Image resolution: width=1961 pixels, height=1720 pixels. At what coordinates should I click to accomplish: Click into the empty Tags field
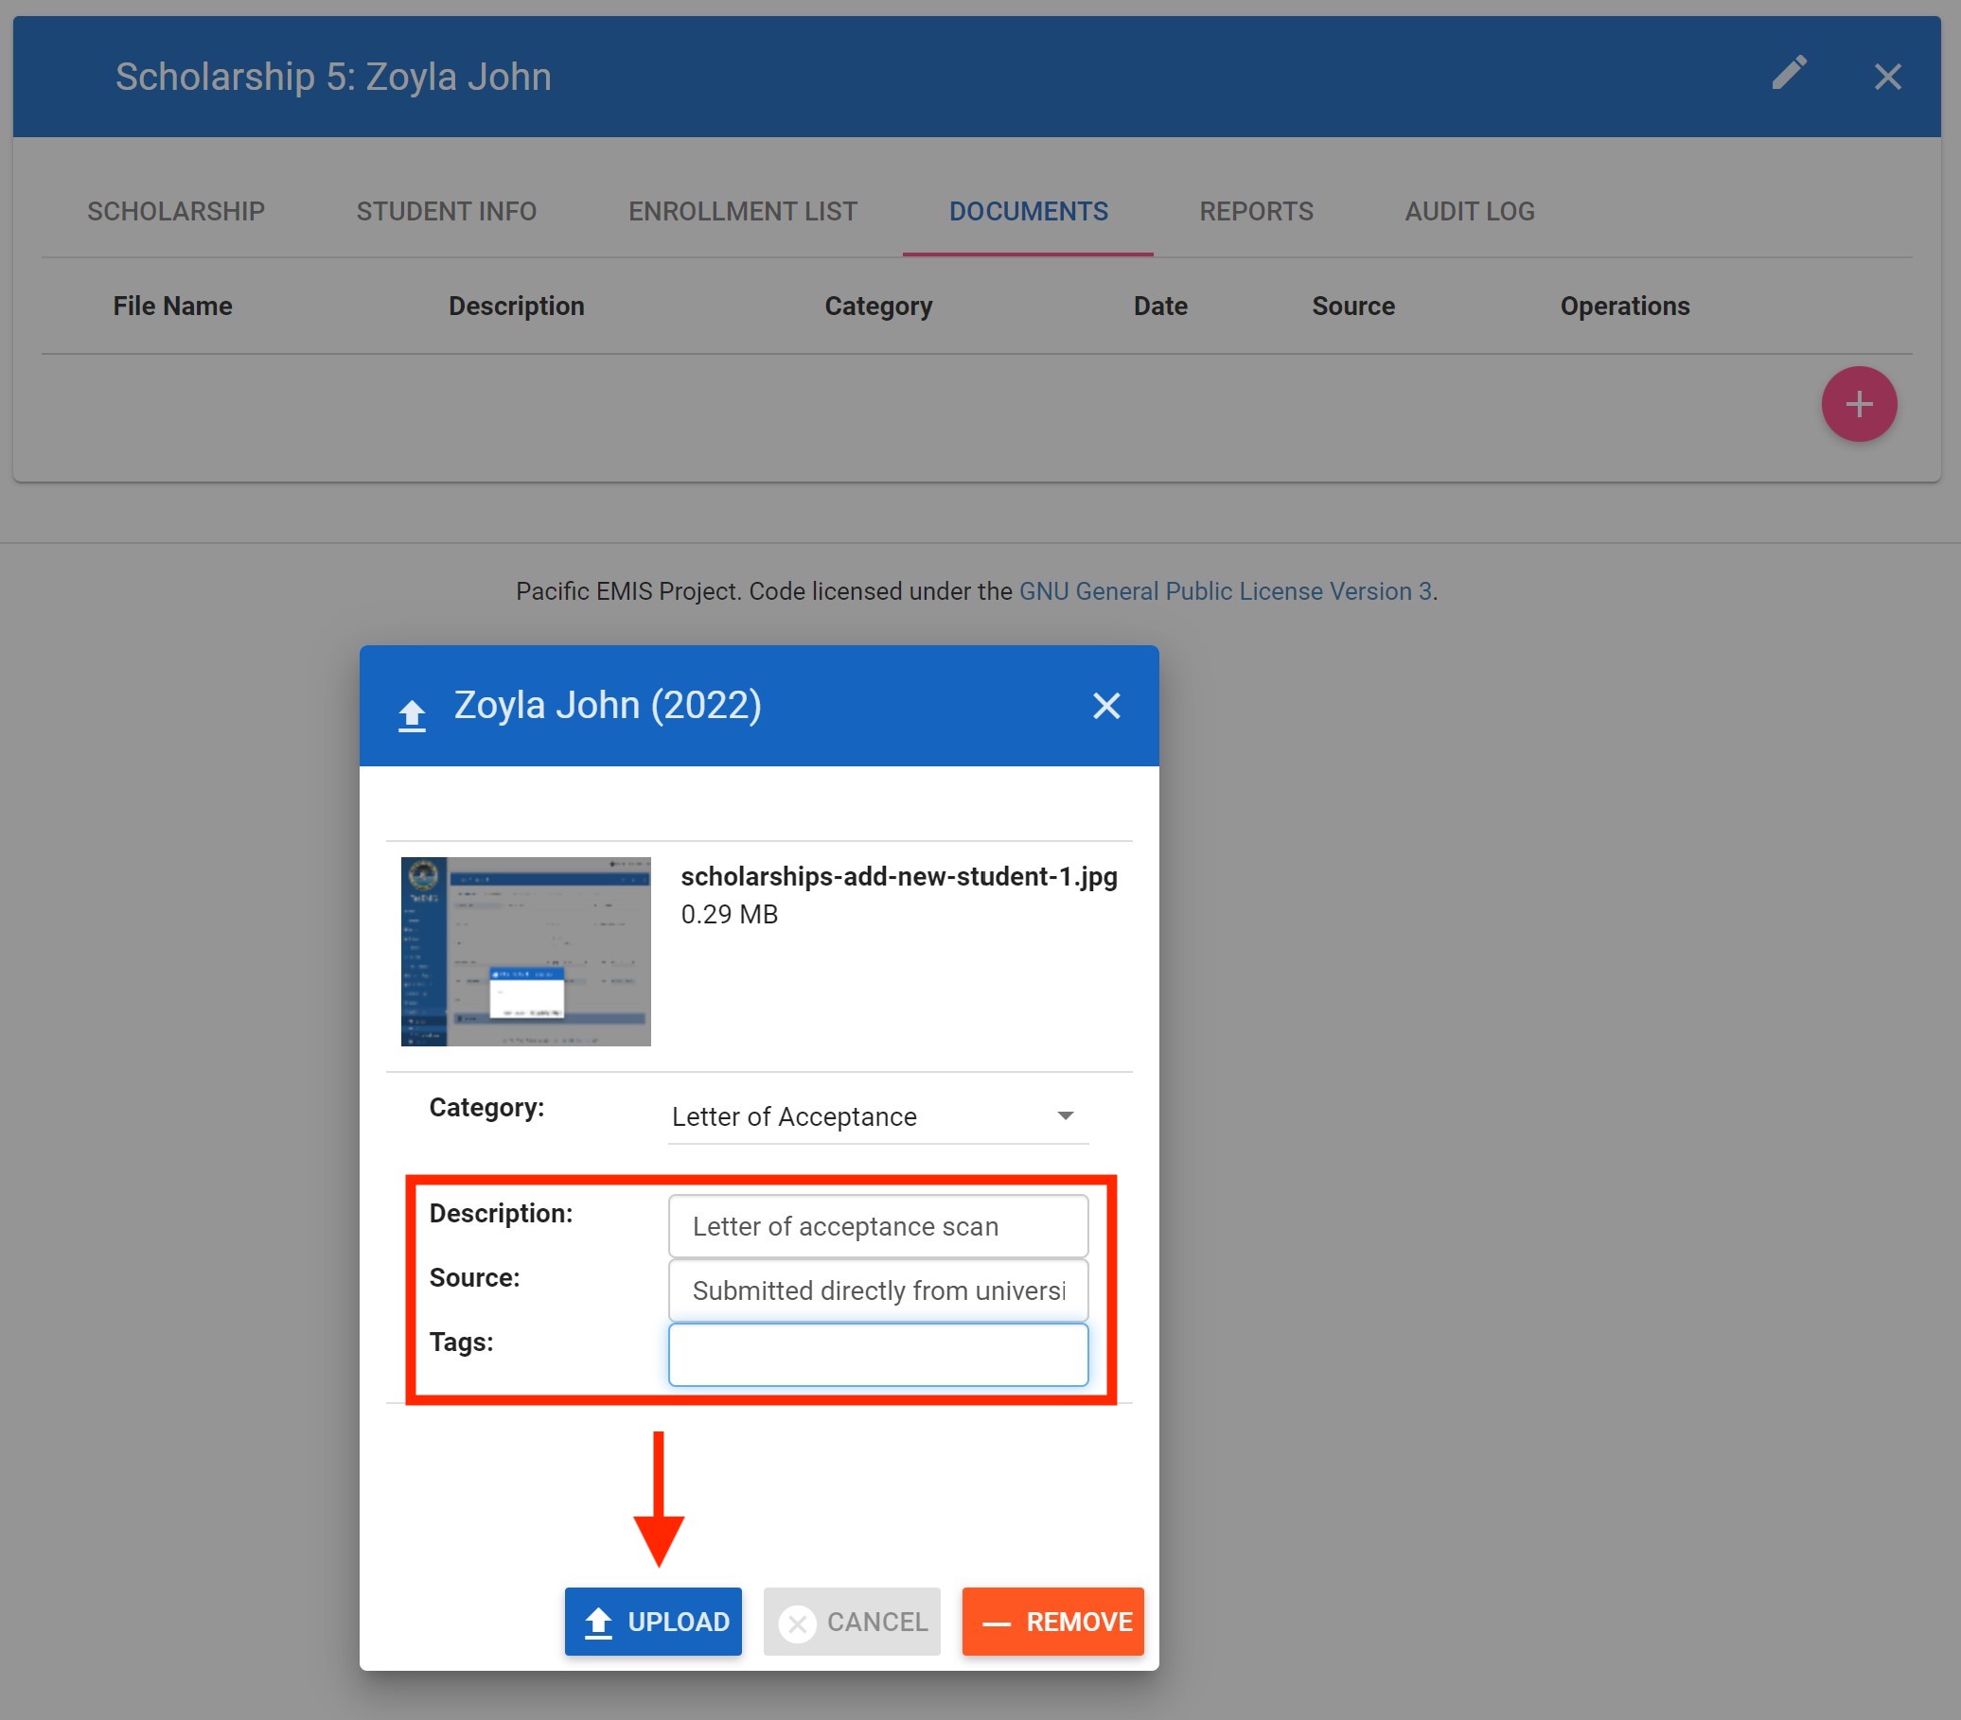pyautogui.click(x=878, y=1355)
